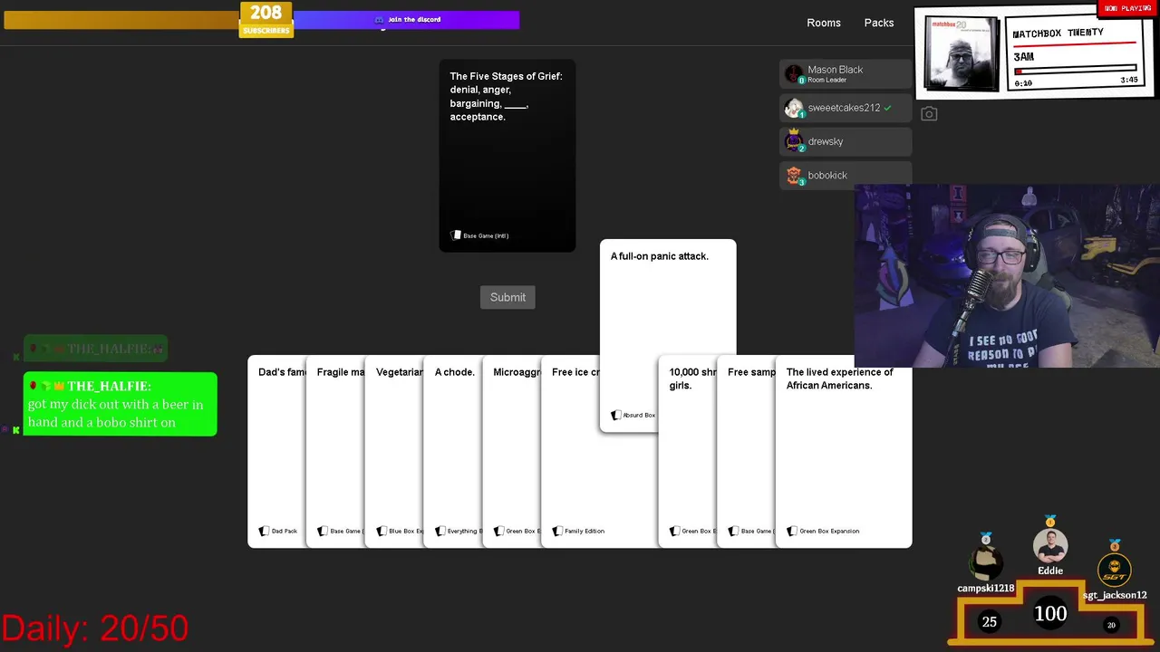Click the "campski1218" podium name
Screen dimensions: 1160x652
point(986,589)
